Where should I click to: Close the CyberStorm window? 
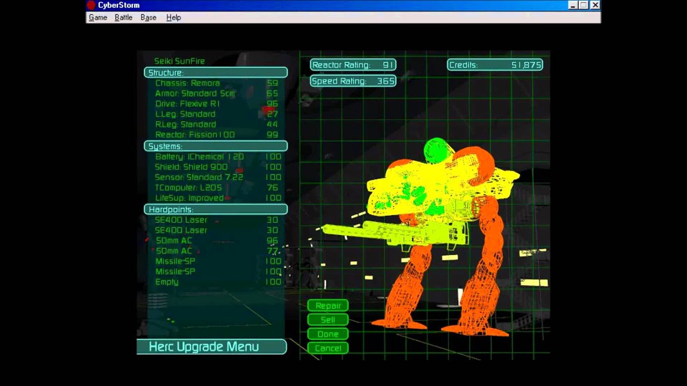595,5
